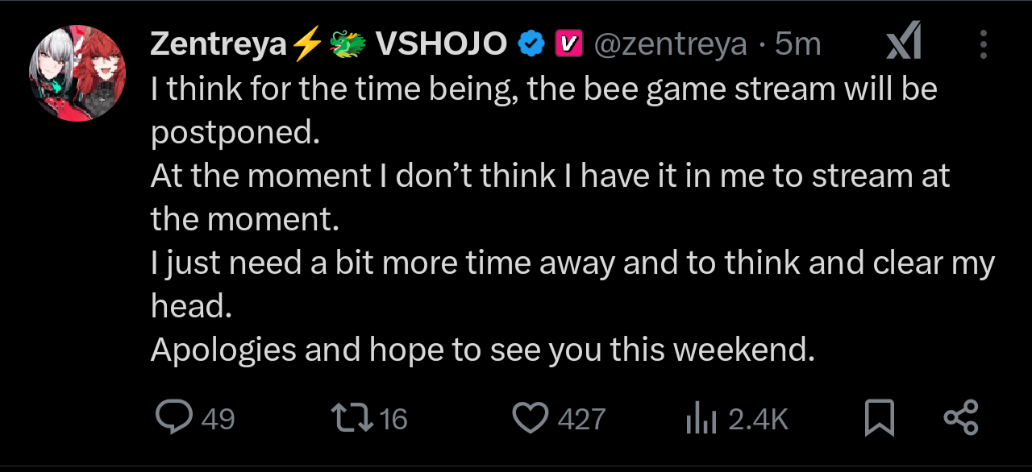This screenshot has width=1032, height=472.
Task: Click the dragon emoji in the display name
Action: (x=347, y=44)
